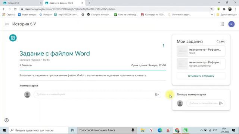This screenshot has height=134, width=239.
Task: Click the browser forward arrow
Action: [9, 9]
